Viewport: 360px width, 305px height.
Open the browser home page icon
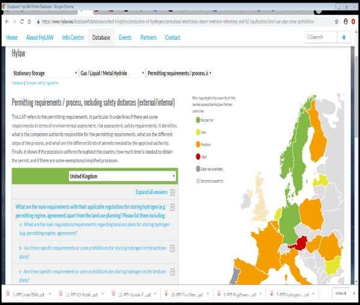coord(29,22)
